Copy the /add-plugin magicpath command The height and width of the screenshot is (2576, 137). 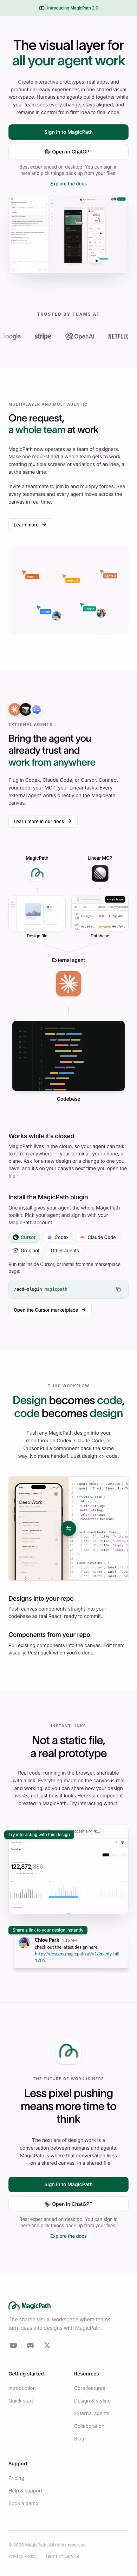118,1289
